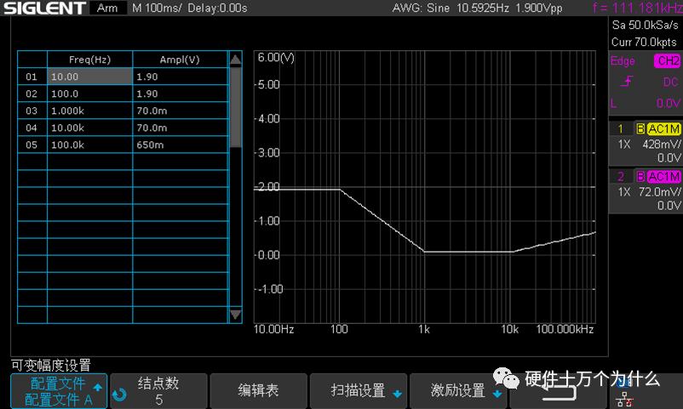Click the rotary knob icon beside 结点数
This screenshot has width=683, height=409.
click(x=119, y=395)
